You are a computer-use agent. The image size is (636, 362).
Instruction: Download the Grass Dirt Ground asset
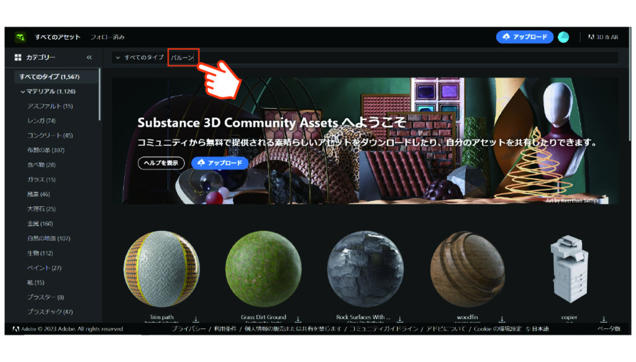tap(298, 320)
